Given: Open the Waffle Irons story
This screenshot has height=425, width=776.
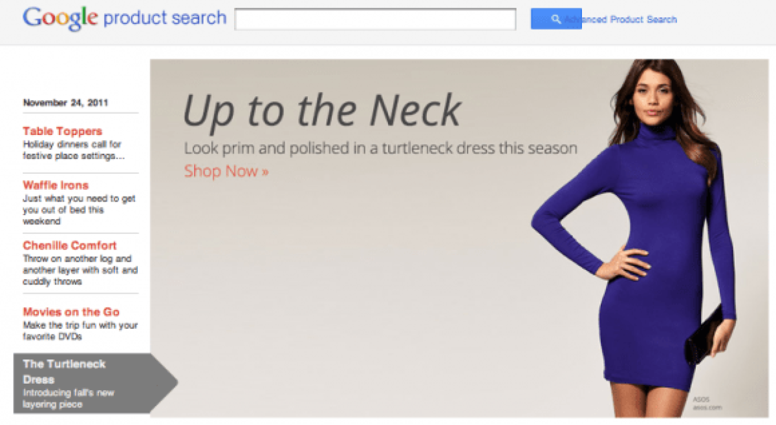Looking at the screenshot, I should click(x=56, y=185).
